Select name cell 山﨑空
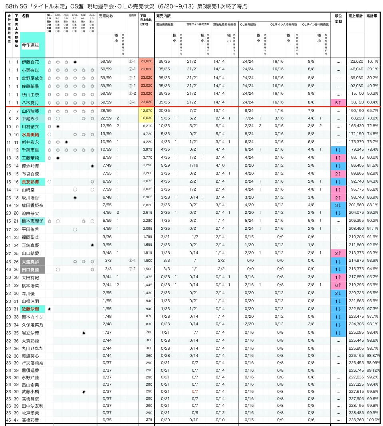Viewport: 383px width, 426px height. click(x=33, y=190)
